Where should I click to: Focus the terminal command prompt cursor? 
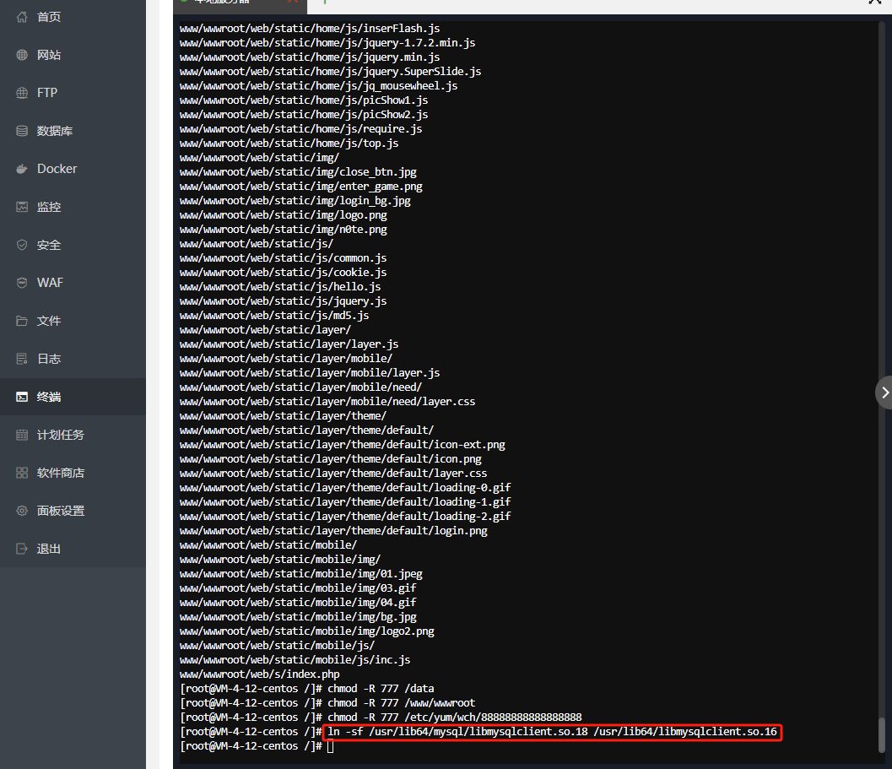[331, 746]
